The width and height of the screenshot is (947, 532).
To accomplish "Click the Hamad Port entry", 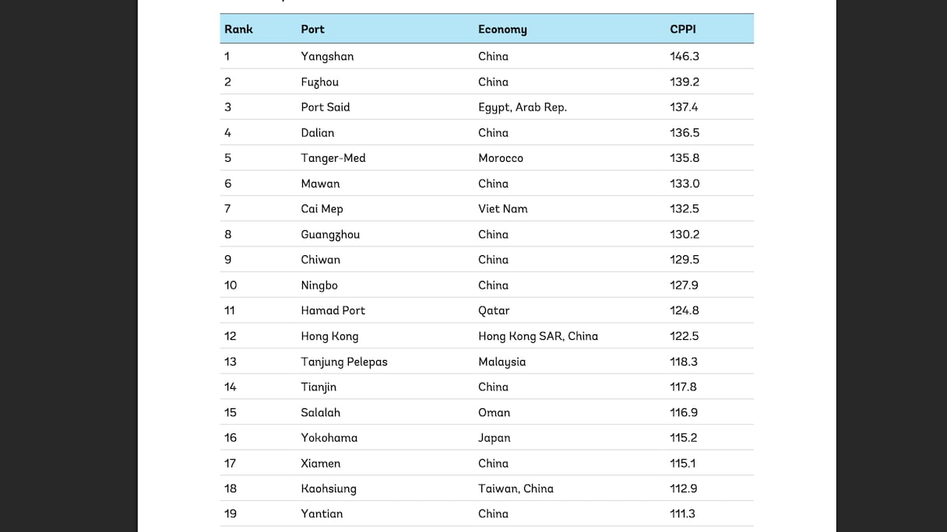I will [x=333, y=310].
